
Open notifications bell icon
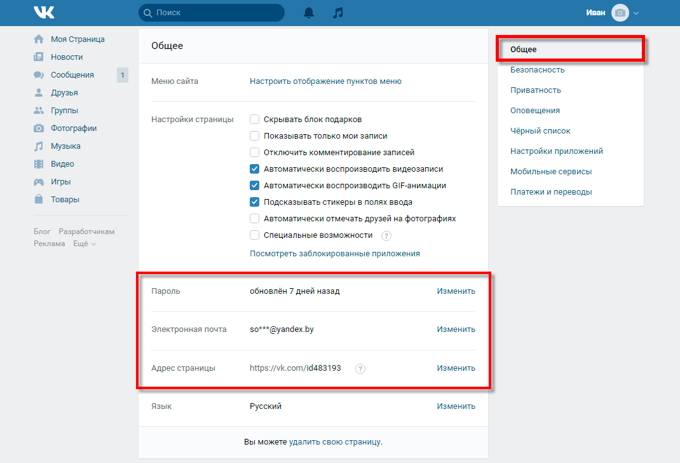click(309, 13)
